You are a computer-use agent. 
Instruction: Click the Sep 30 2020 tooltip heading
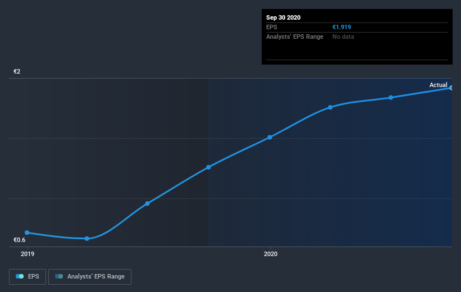point(283,17)
